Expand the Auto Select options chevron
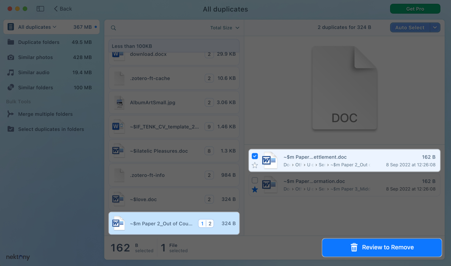Image resolution: width=451 pixels, height=266 pixels. (435, 27)
